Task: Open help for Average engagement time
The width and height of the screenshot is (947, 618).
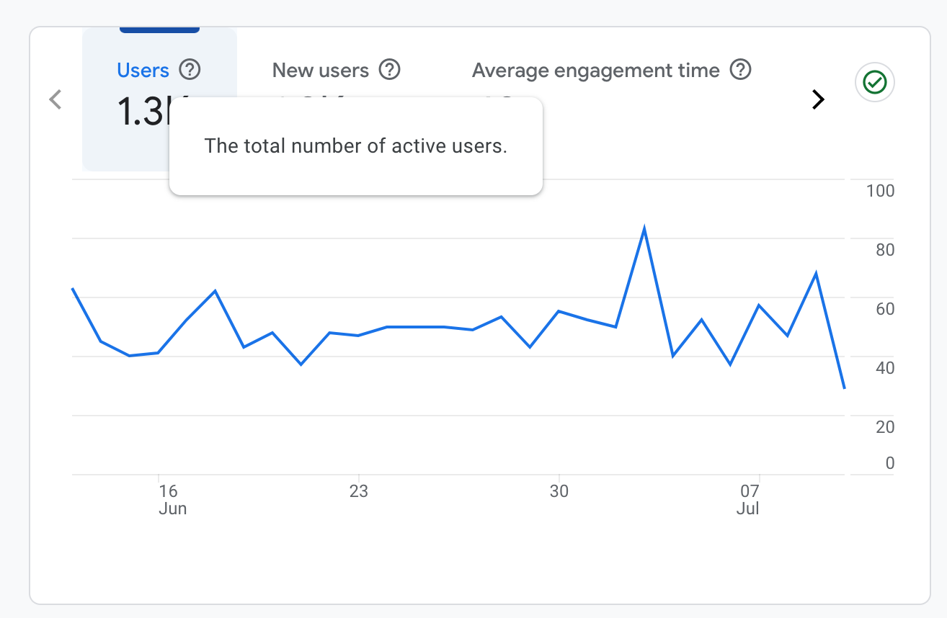Action: (x=740, y=69)
